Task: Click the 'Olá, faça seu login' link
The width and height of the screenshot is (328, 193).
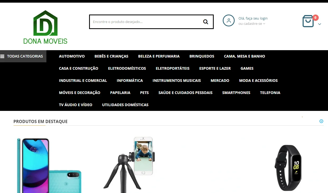Action: [x=253, y=18]
